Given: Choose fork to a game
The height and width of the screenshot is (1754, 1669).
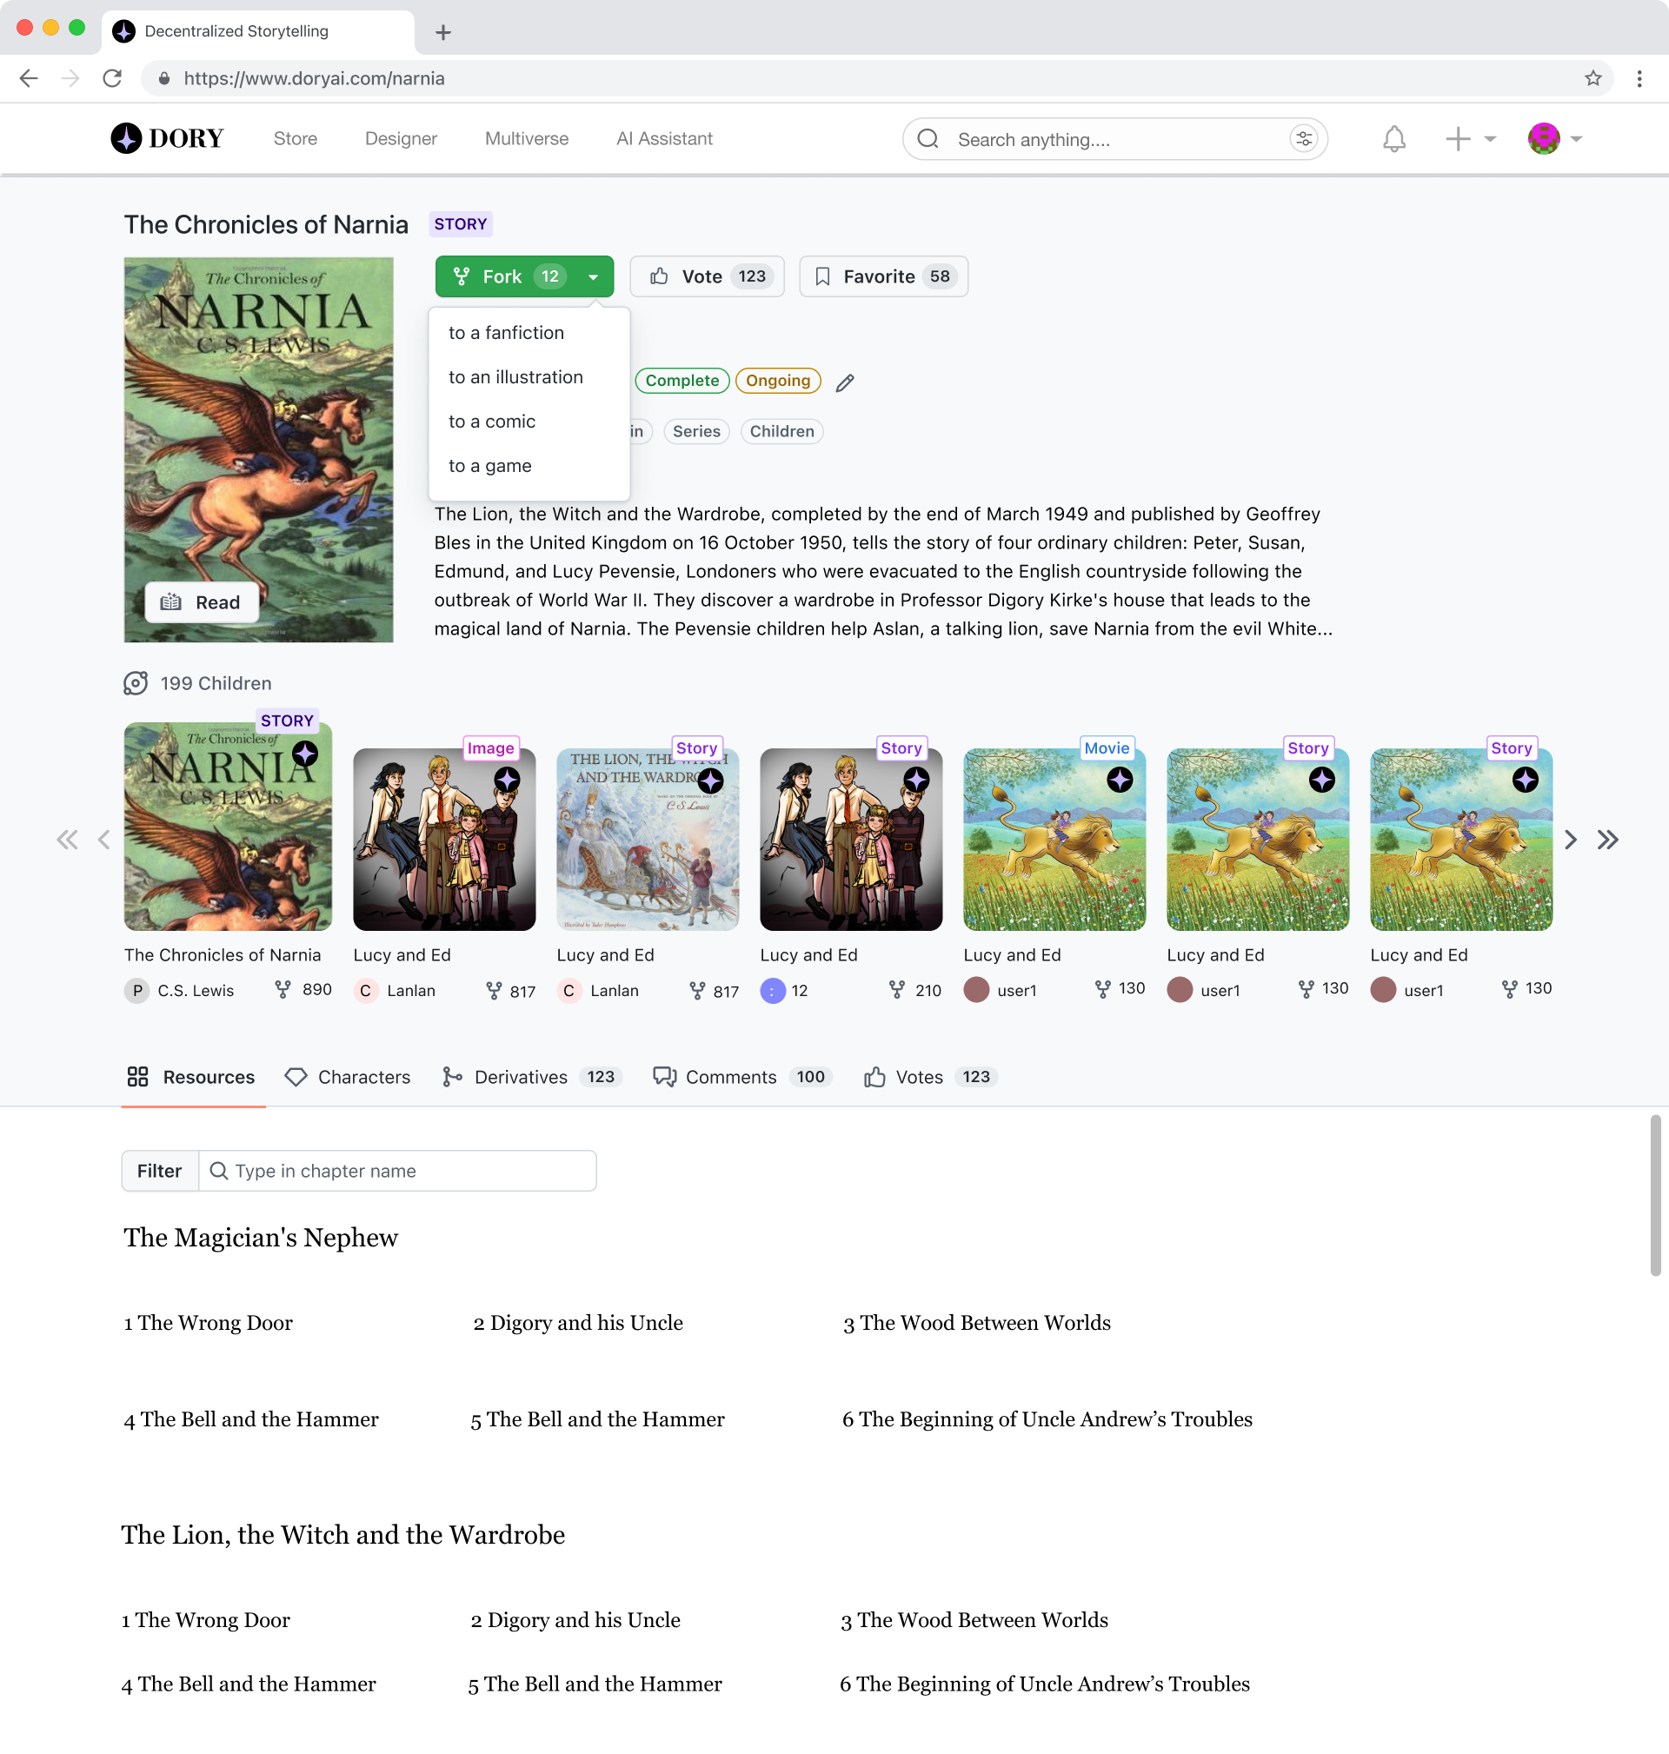Looking at the screenshot, I should [x=489, y=466].
